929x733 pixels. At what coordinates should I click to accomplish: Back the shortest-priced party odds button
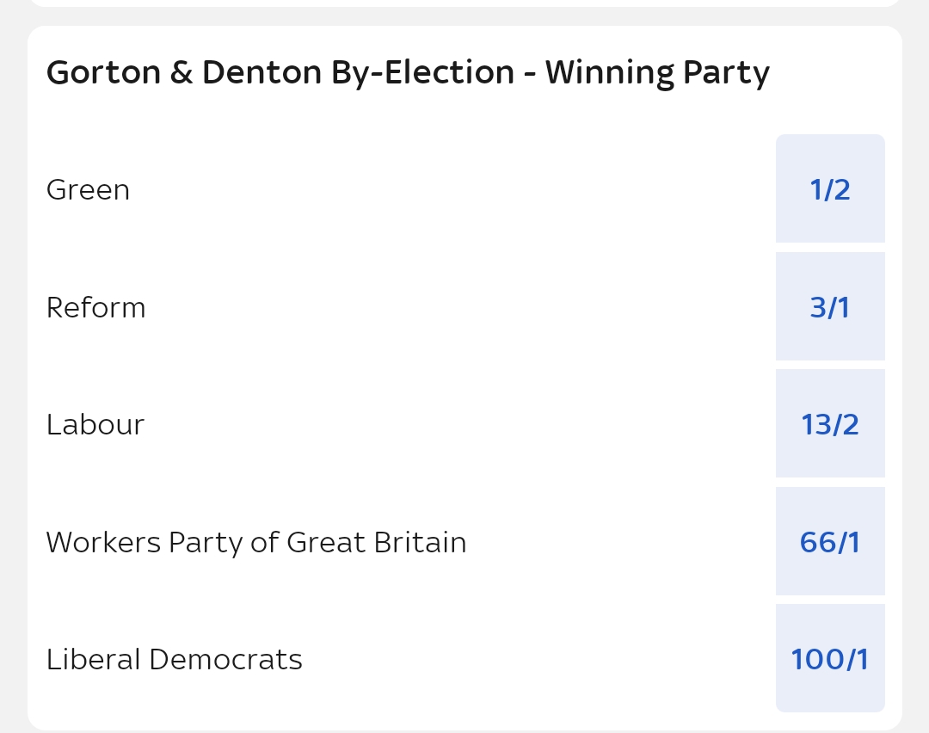[x=830, y=189]
